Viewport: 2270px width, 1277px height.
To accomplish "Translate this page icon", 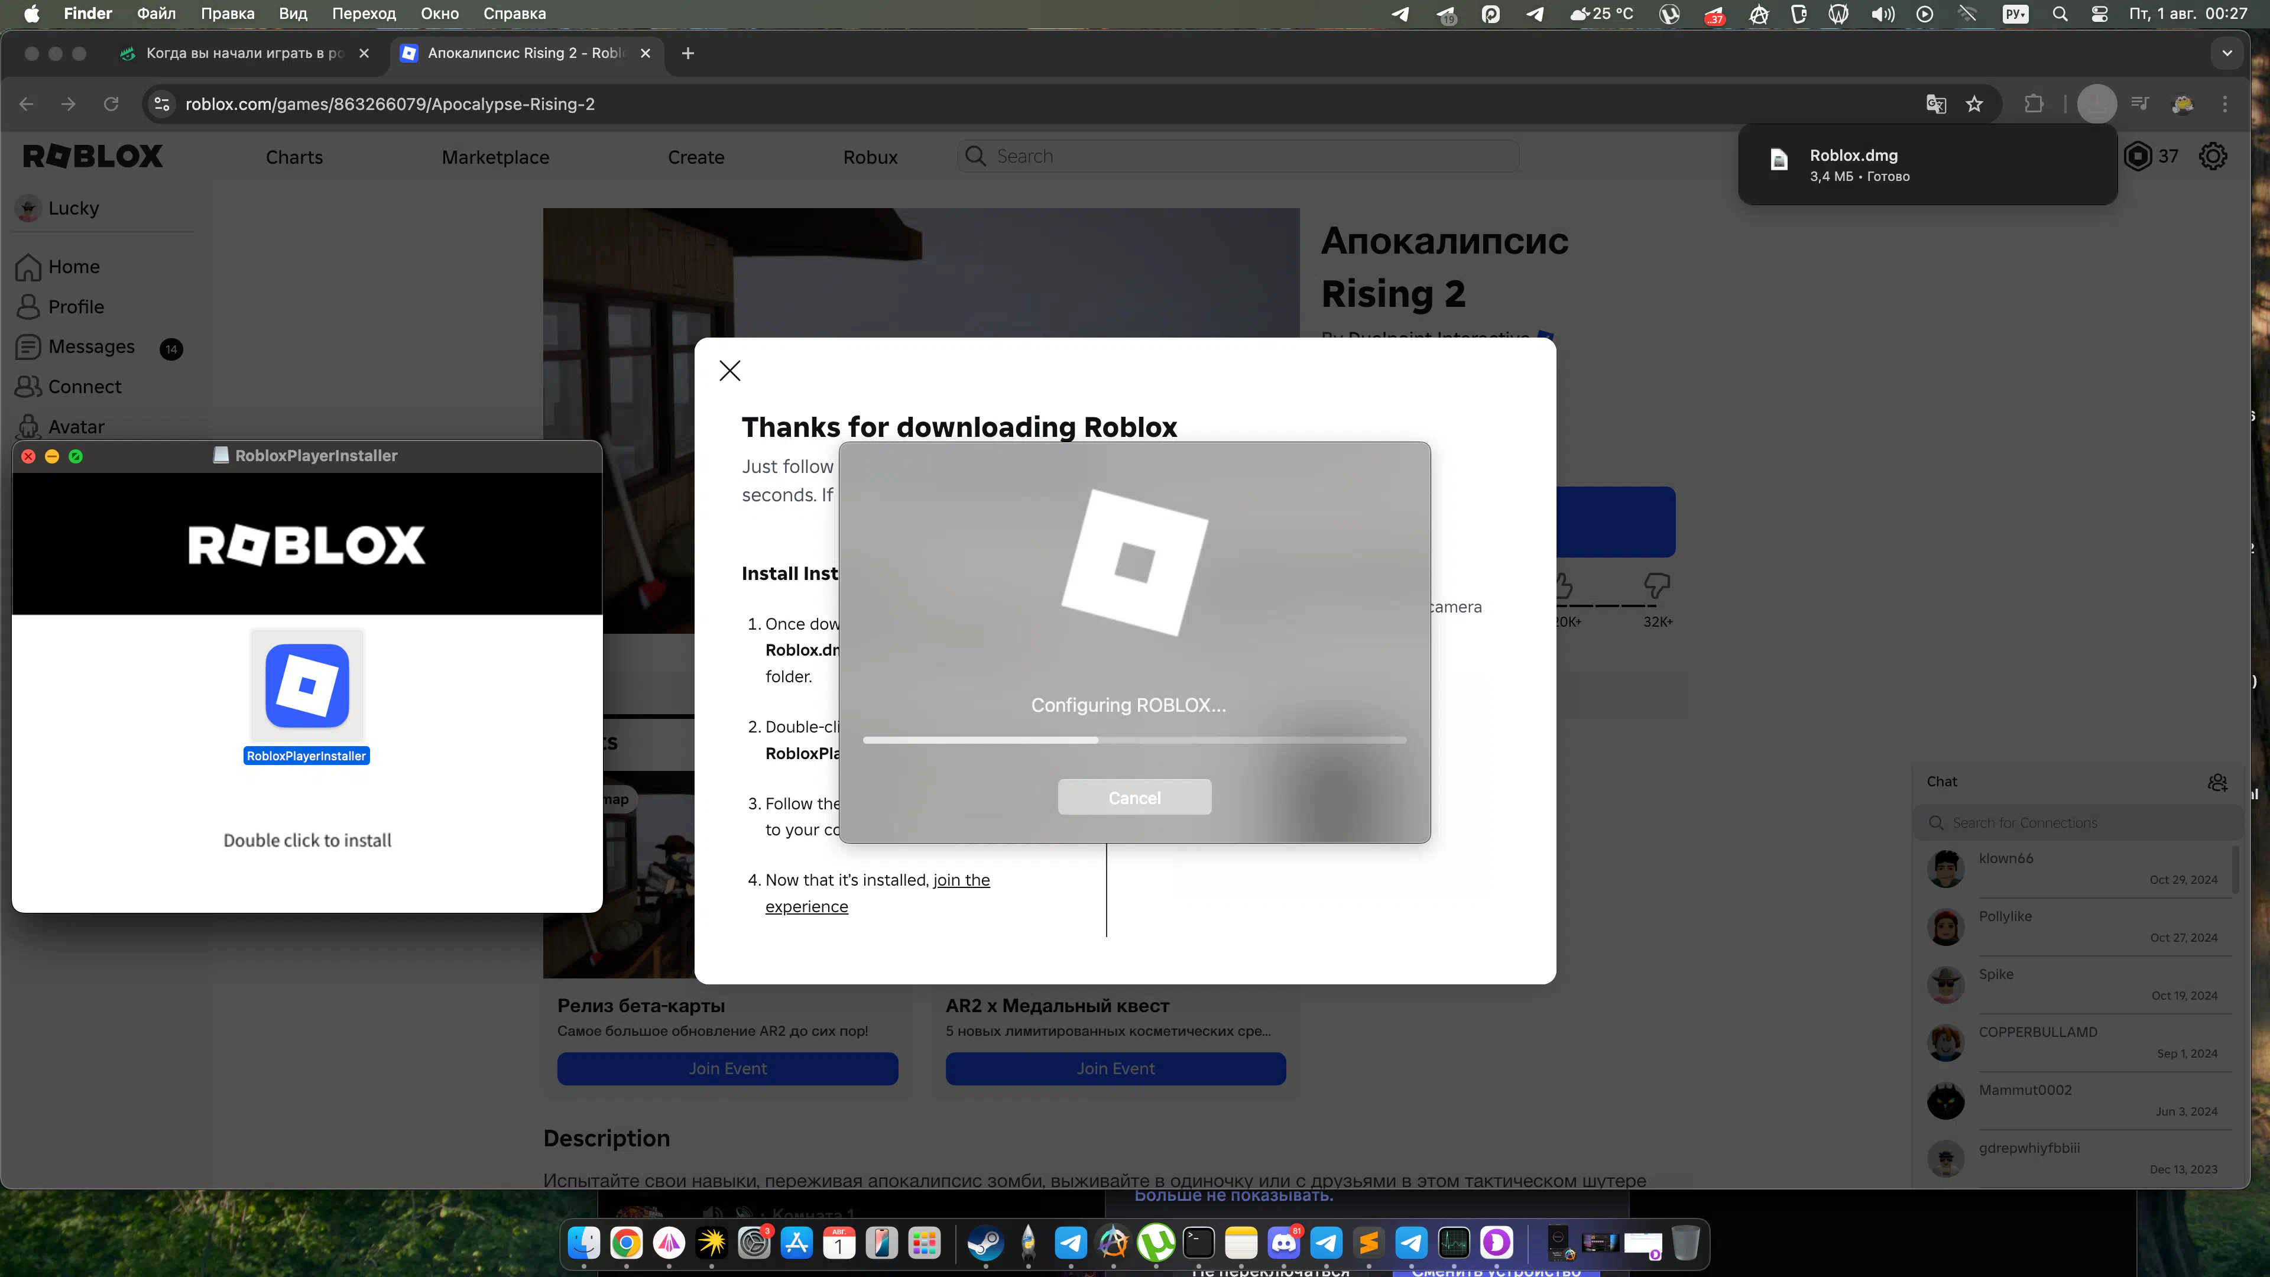I will tap(1935, 104).
